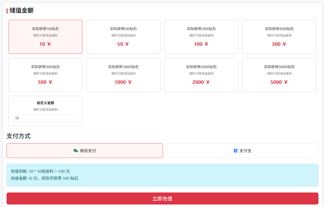Click the 实际获得10000钻石 label text
This screenshot has height=207, width=324.
point(123,67)
